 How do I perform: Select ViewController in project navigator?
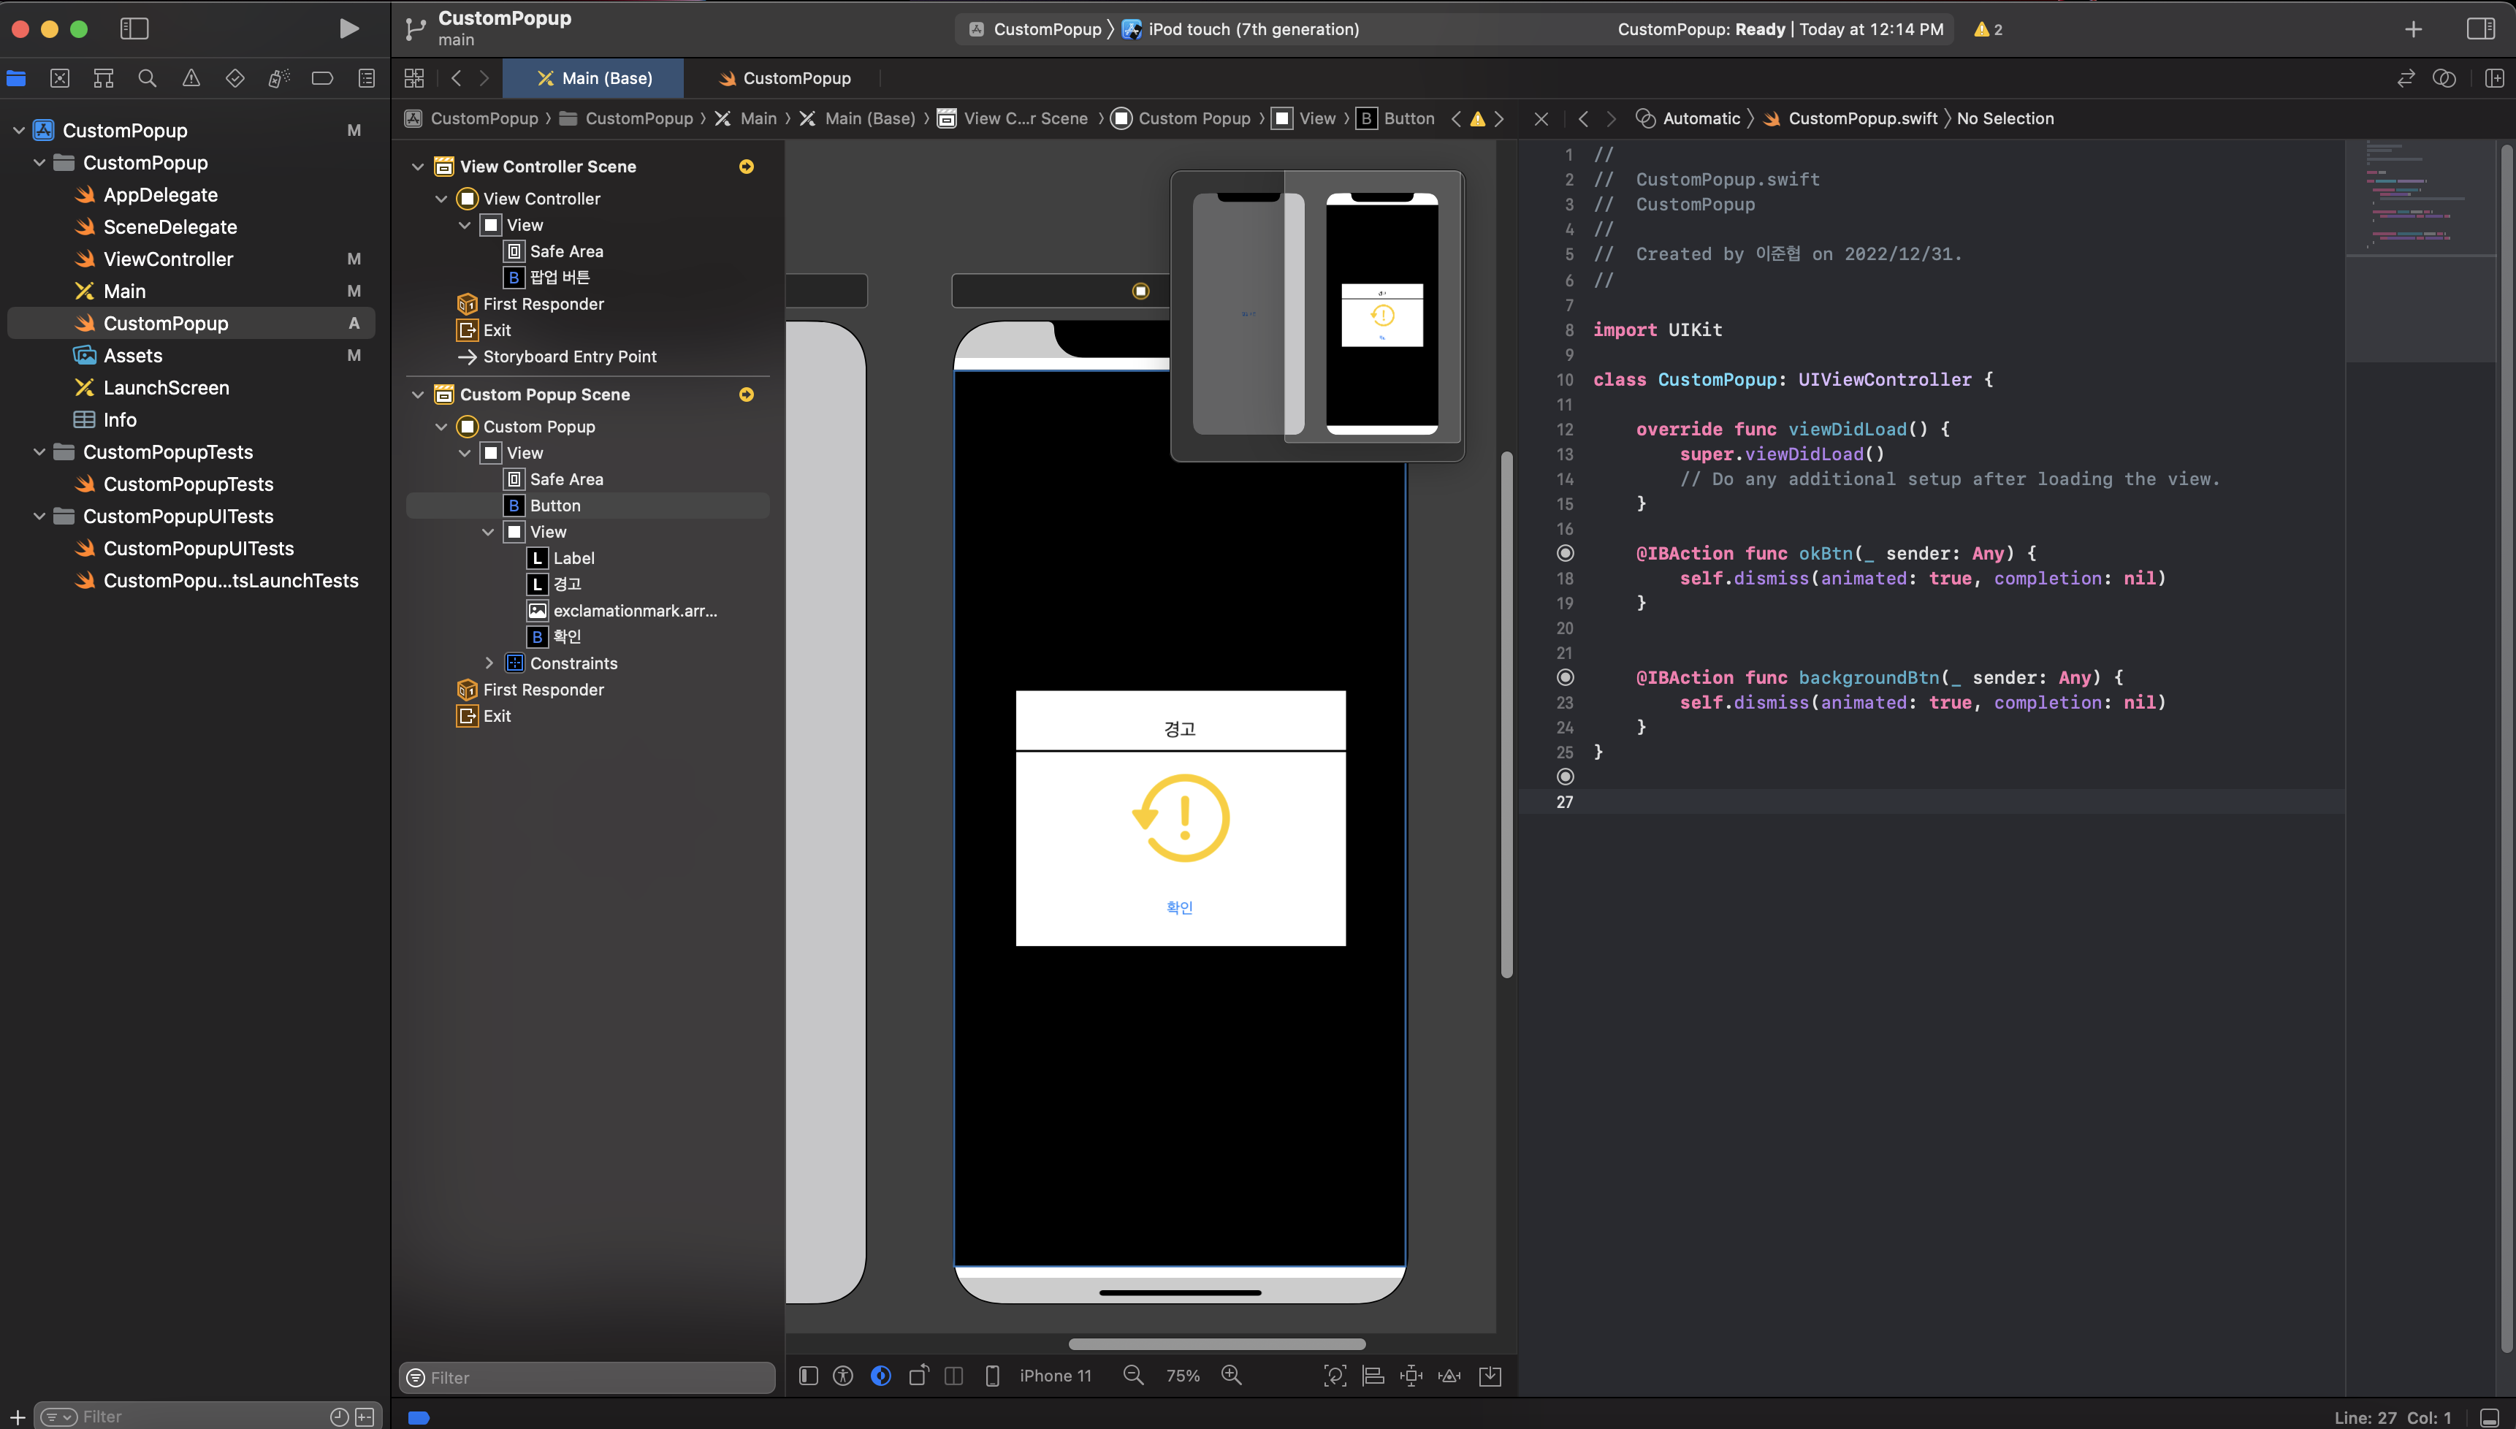[x=168, y=259]
